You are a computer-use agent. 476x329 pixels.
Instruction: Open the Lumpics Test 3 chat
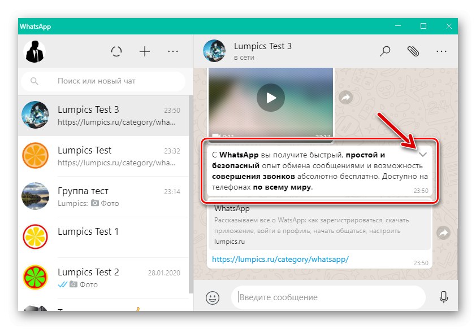[x=103, y=116]
